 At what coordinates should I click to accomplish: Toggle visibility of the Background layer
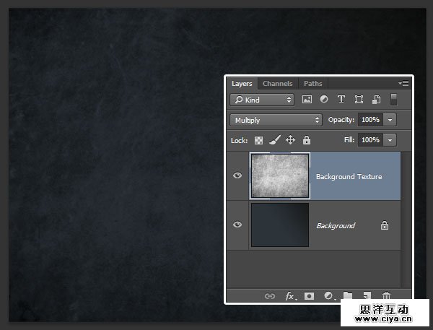[237, 225]
